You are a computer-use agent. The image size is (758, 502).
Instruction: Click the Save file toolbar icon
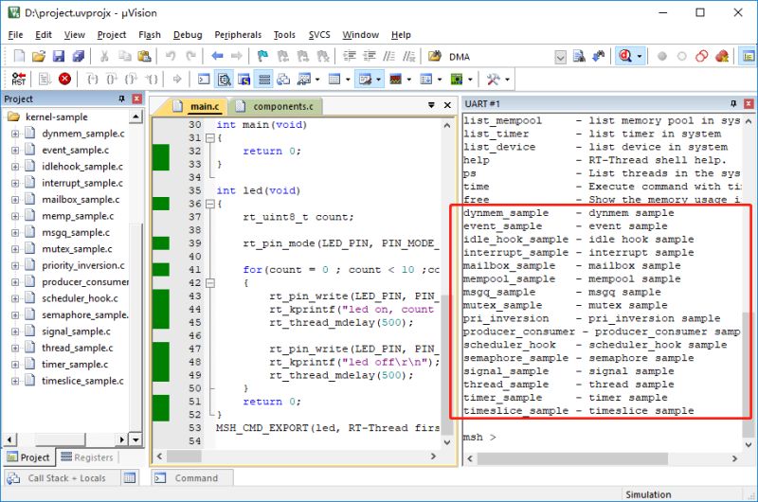[59, 57]
